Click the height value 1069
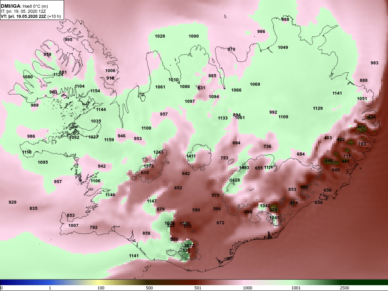Viewport: 388px width, 291px height. click(255, 84)
